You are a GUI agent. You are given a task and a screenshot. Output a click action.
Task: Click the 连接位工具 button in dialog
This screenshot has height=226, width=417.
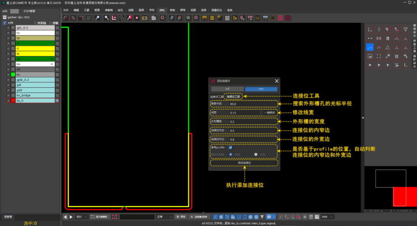233,97
